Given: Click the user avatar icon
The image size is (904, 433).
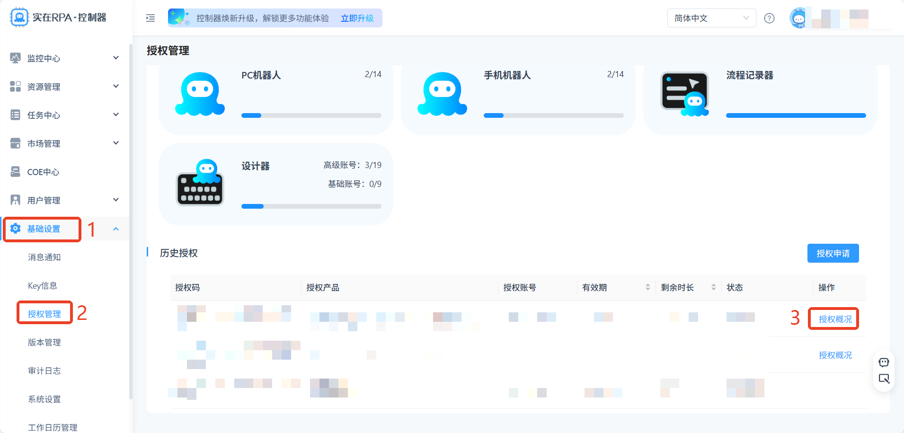Looking at the screenshot, I should tap(798, 18).
